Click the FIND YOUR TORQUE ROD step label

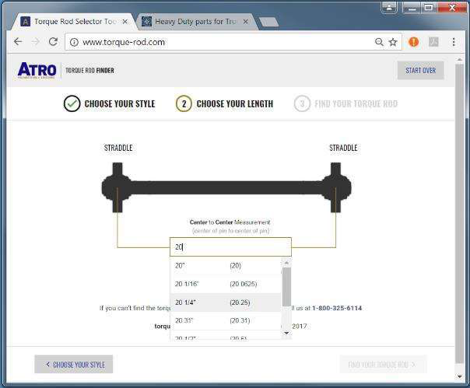(x=356, y=103)
